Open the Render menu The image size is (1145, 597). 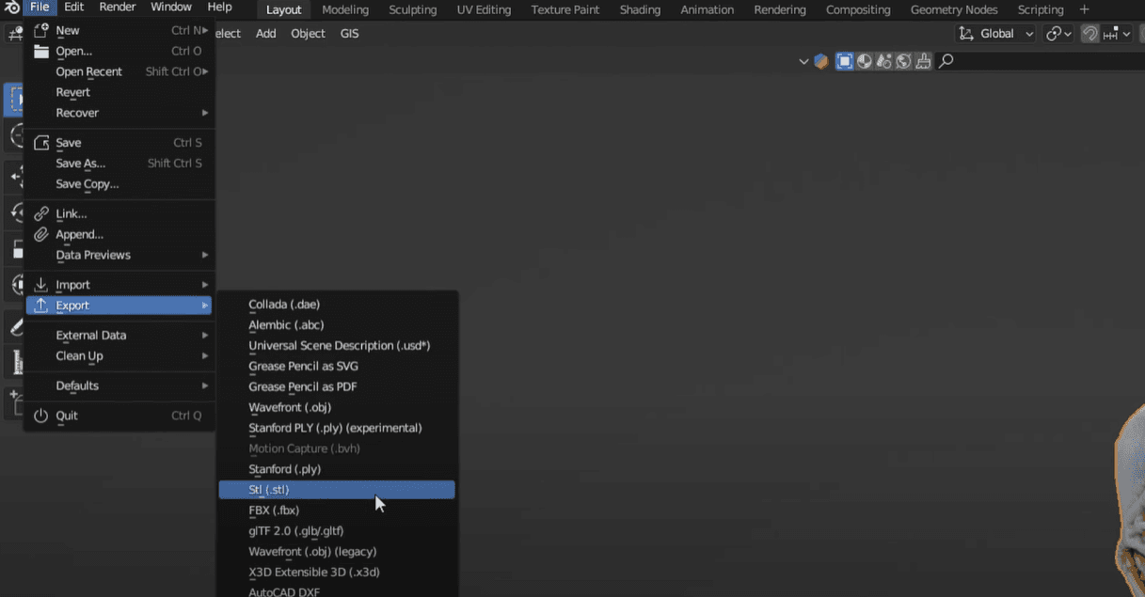[118, 8]
